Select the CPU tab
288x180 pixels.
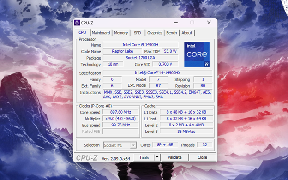(x=82, y=32)
